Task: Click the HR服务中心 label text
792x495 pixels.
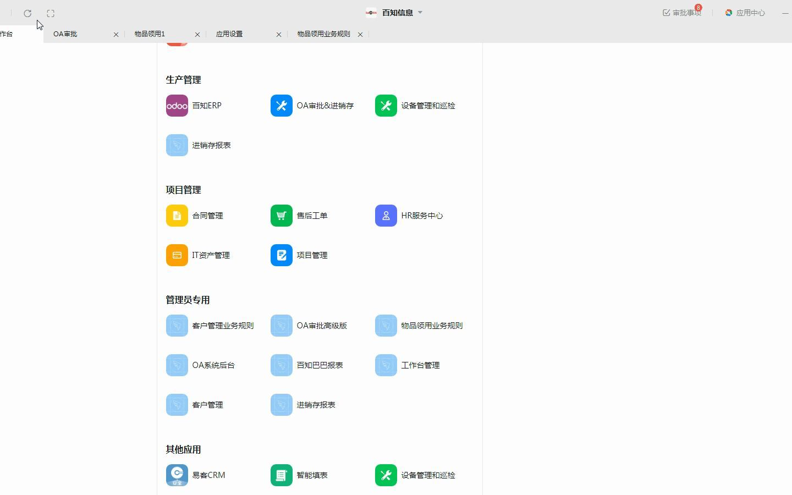Action: point(422,216)
